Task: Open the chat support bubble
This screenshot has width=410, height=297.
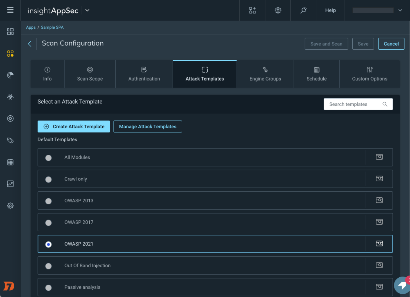Action: (402, 285)
